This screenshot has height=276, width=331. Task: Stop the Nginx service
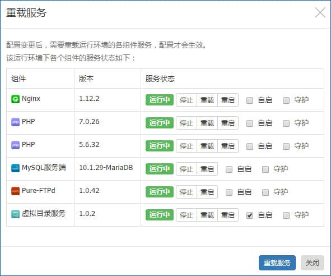click(x=187, y=100)
